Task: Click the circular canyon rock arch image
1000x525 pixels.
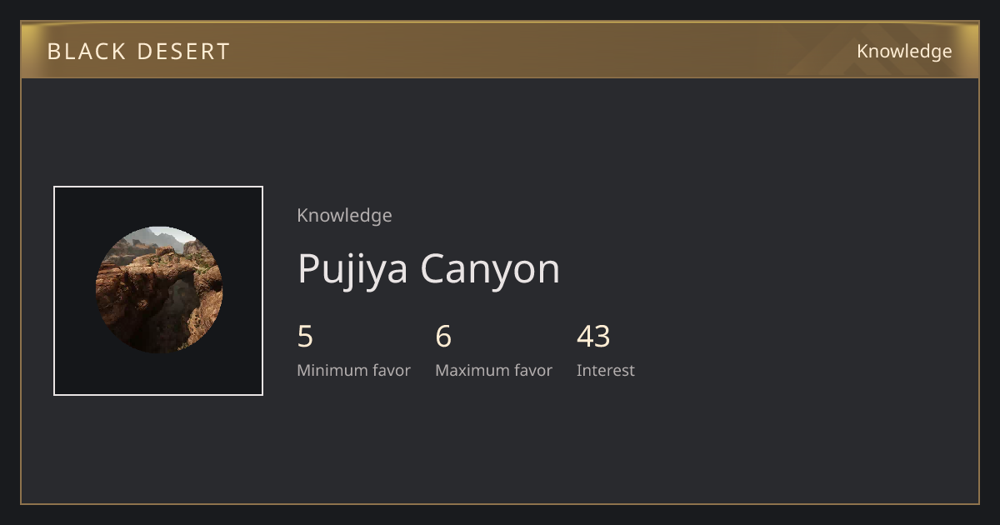Action: [159, 290]
